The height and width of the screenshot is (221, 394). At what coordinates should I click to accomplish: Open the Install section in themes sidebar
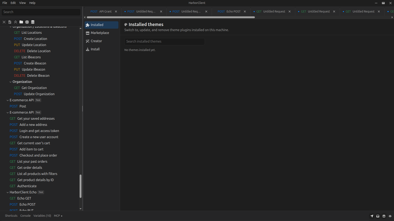click(102, 49)
